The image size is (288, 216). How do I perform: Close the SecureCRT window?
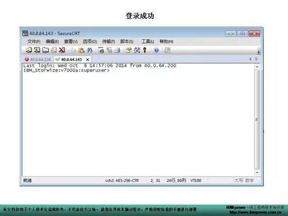click(255, 33)
